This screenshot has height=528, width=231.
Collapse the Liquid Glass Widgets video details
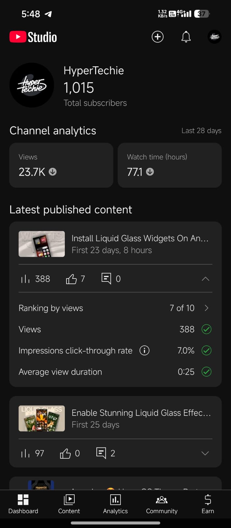[x=205, y=279]
